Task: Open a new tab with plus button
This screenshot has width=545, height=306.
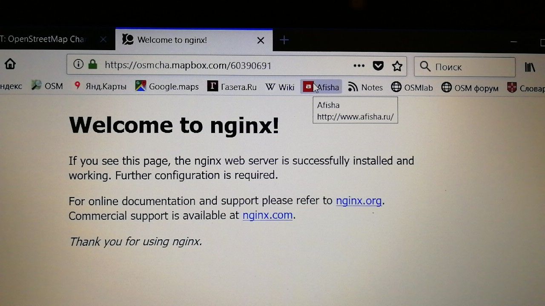Action: (x=284, y=40)
